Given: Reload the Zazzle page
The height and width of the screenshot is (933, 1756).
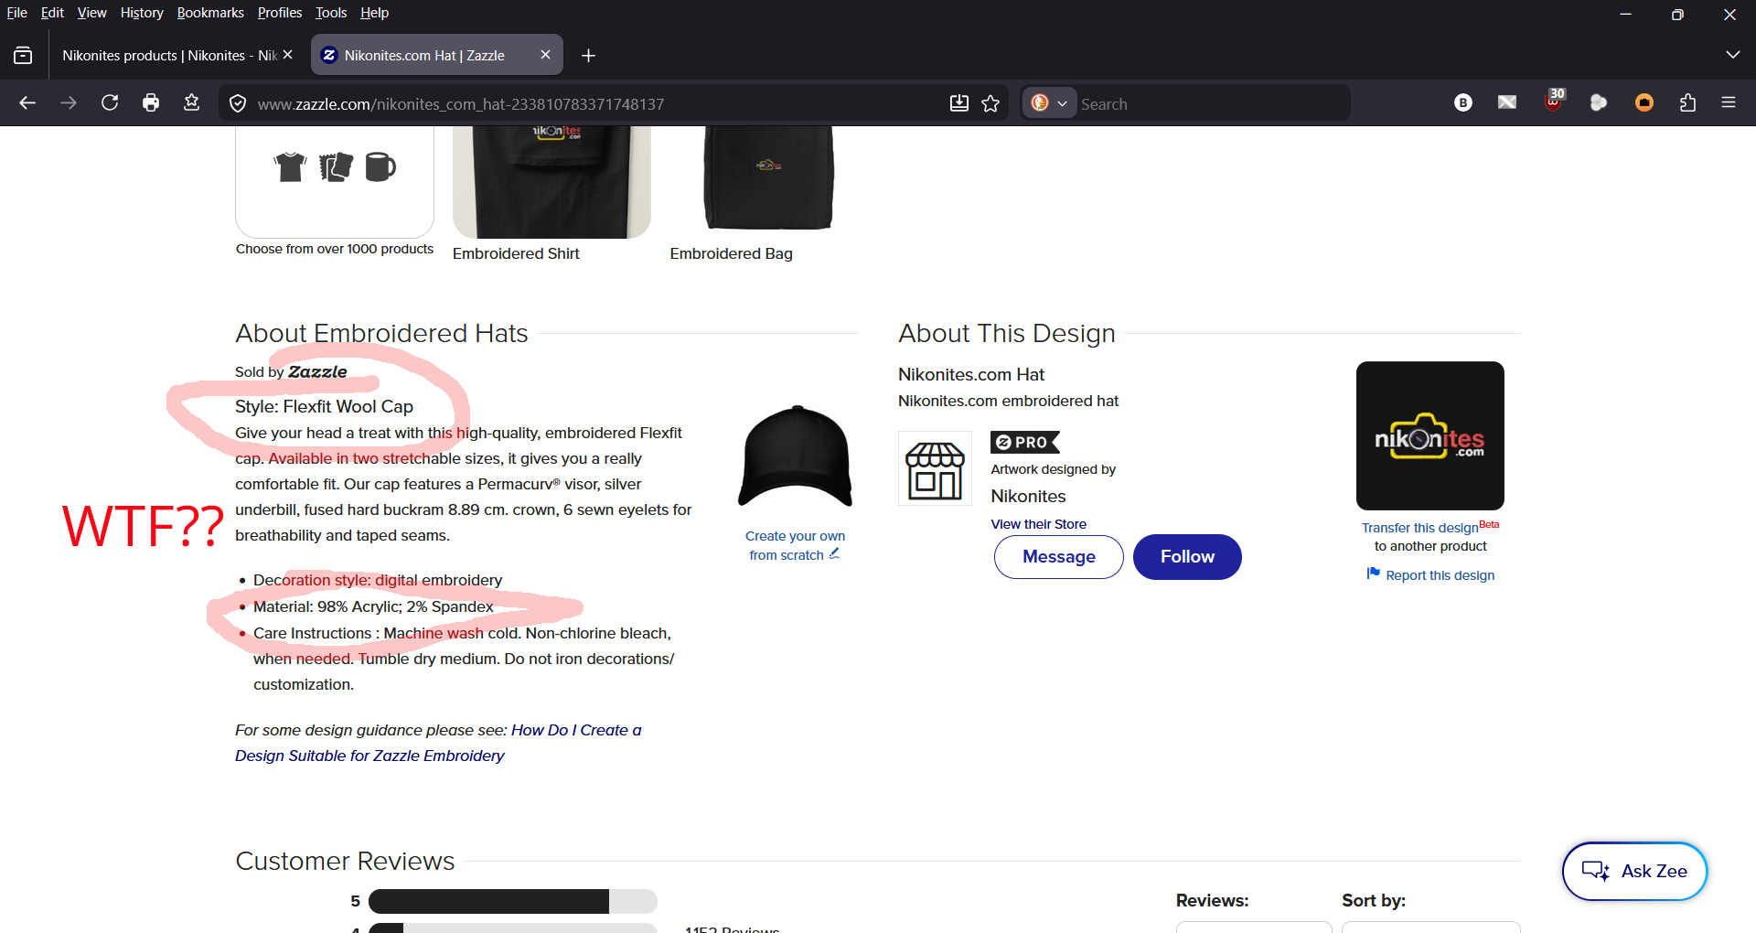Looking at the screenshot, I should coord(110,103).
